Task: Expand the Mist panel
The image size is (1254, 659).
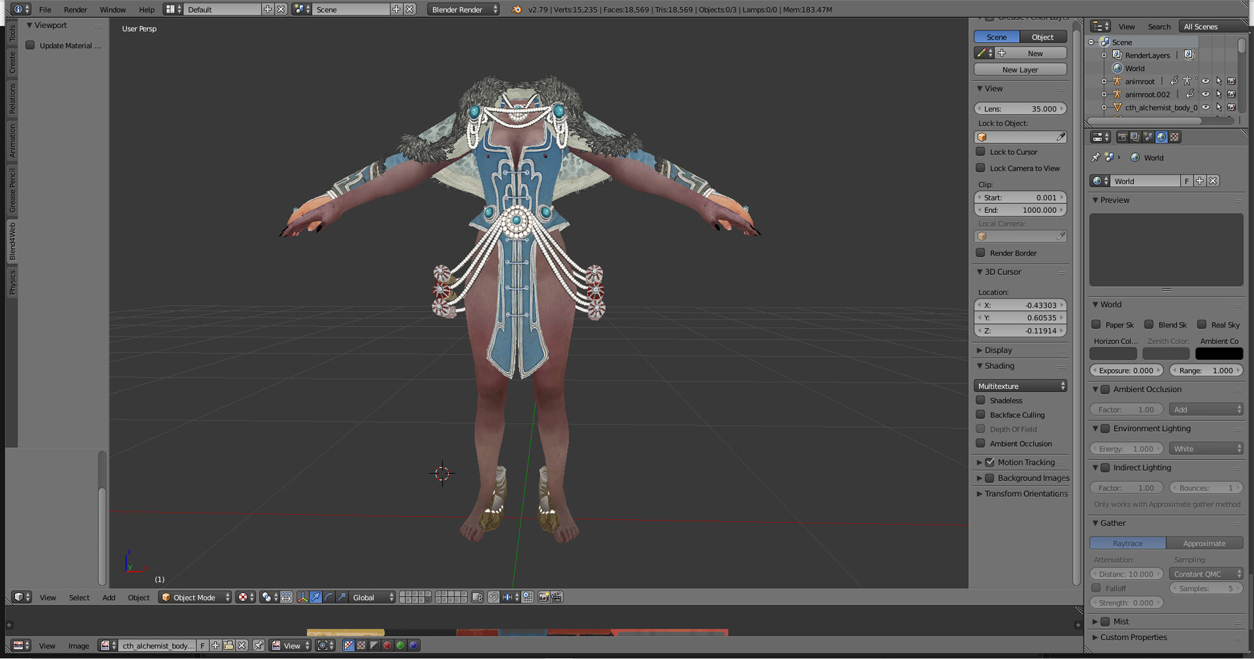Action: point(1095,621)
